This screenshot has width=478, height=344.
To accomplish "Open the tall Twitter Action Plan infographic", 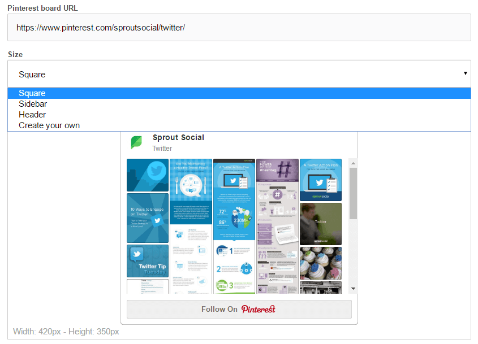I will 234,226.
